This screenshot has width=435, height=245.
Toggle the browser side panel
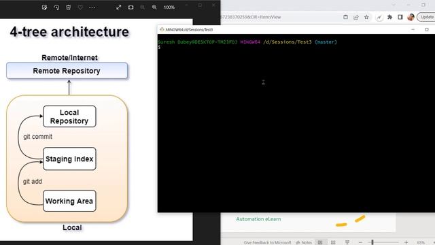pyautogui.click(x=400, y=17)
